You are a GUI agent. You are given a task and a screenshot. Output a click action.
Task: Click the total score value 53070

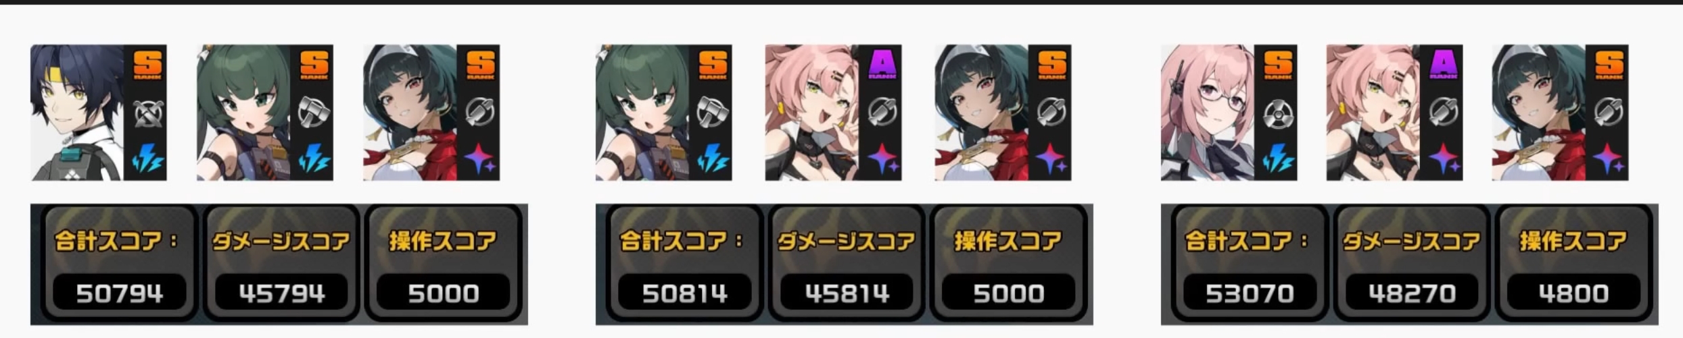(1250, 293)
